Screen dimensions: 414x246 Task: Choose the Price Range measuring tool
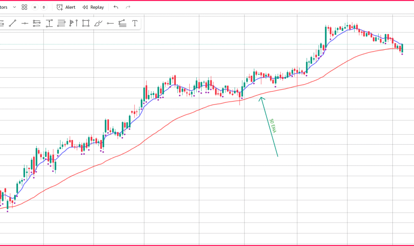pyautogui.click(x=49, y=23)
